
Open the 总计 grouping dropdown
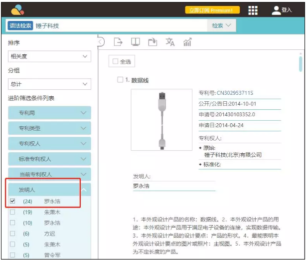click(49, 84)
